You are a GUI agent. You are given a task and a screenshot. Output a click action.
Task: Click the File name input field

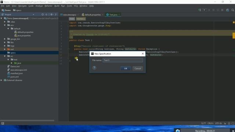point(123,60)
